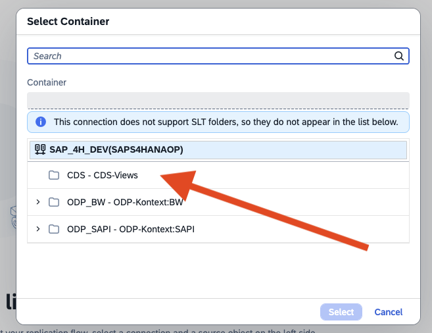This screenshot has height=333, width=432.
Task: Select CDS - CDS-Views container
Action: click(102, 176)
